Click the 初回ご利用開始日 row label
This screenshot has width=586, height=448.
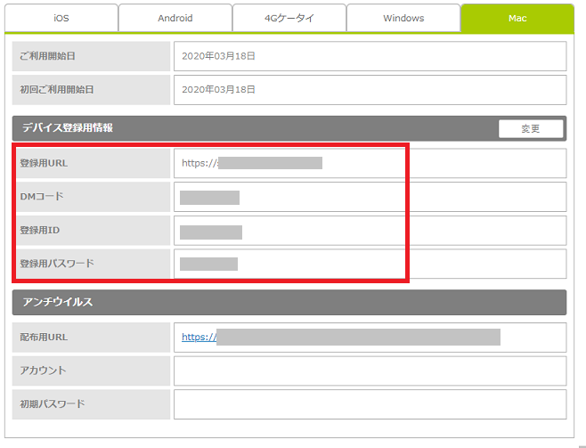coord(57,90)
